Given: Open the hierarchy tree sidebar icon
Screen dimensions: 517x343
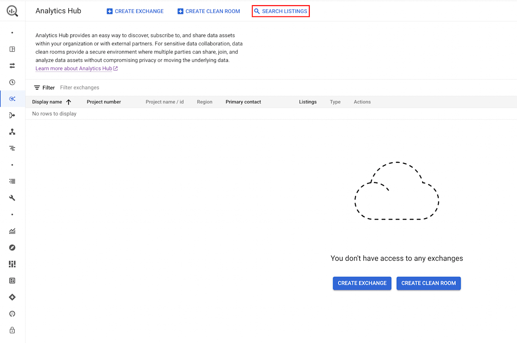Looking at the screenshot, I should pyautogui.click(x=12, y=132).
